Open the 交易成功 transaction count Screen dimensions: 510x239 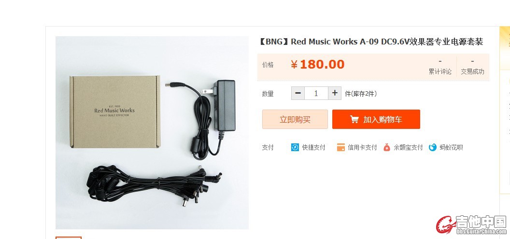click(472, 67)
